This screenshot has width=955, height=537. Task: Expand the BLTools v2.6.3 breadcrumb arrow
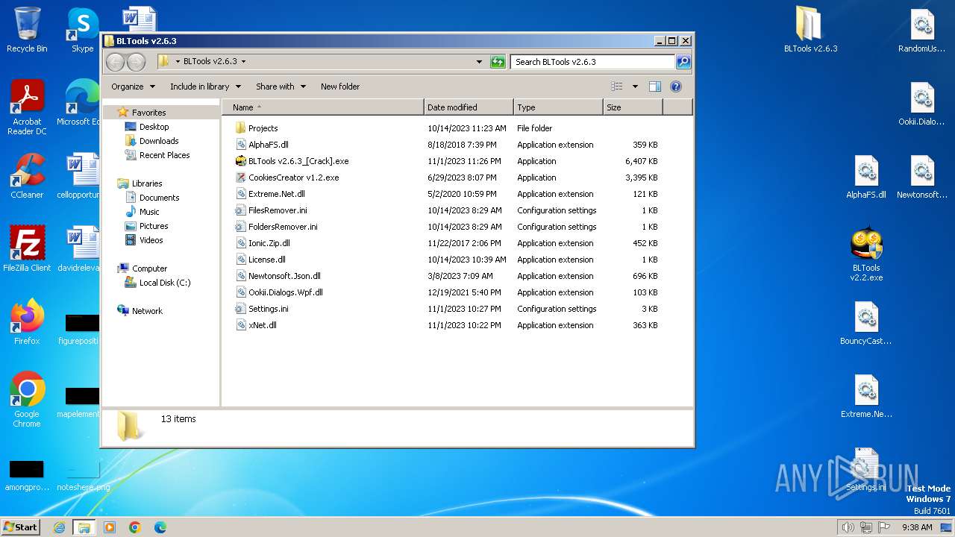click(243, 62)
